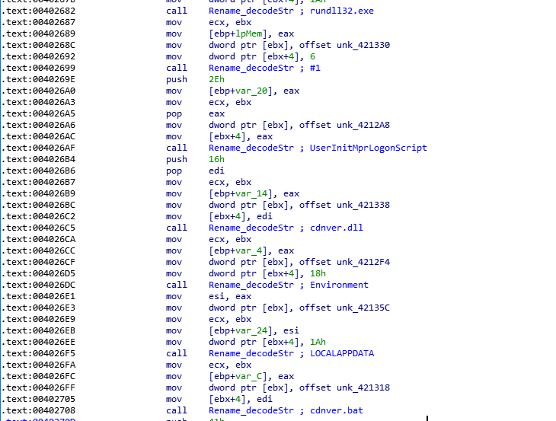Select the push 16h value
556x421 pixels.
(216, 159)
